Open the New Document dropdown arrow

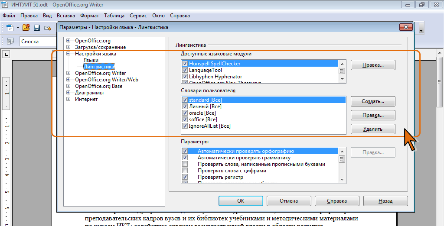click(x=18, y=28)
